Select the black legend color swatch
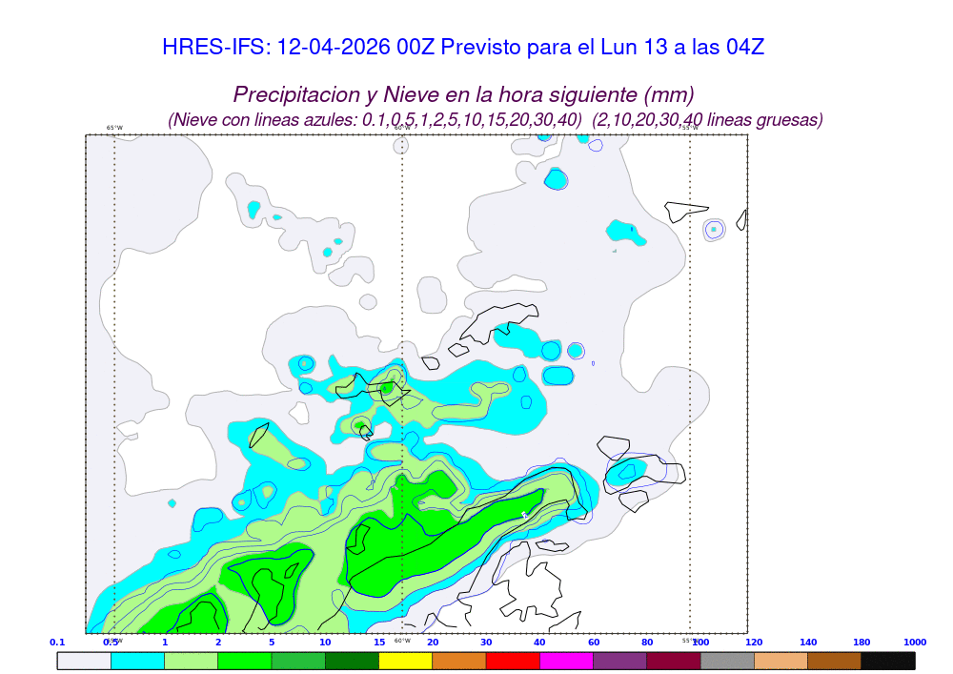 887,660
